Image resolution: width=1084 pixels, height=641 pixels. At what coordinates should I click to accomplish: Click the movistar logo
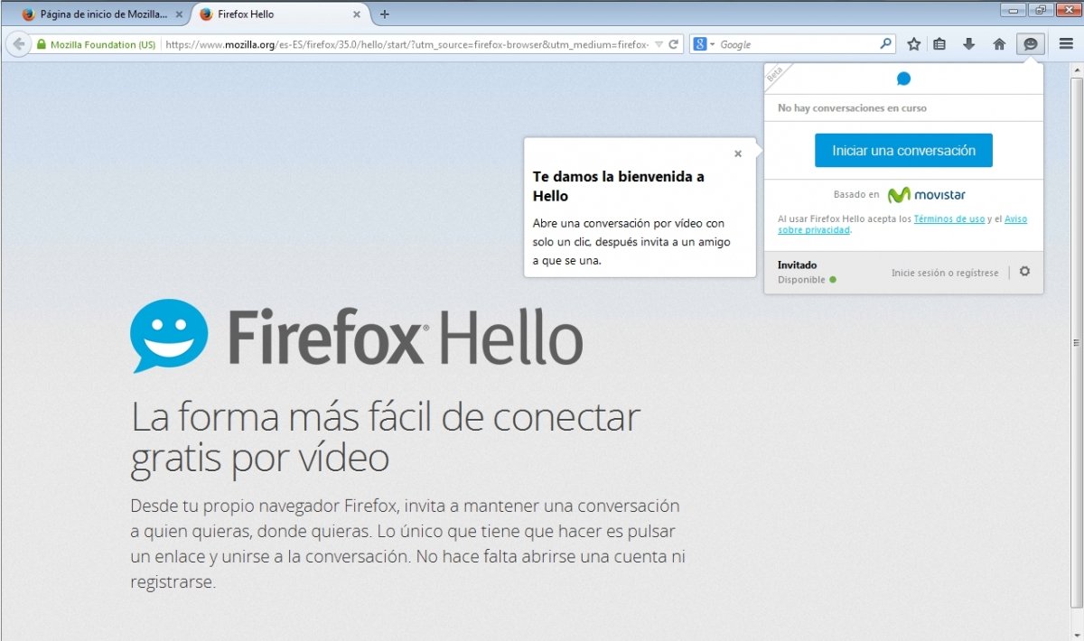(926, 194)
